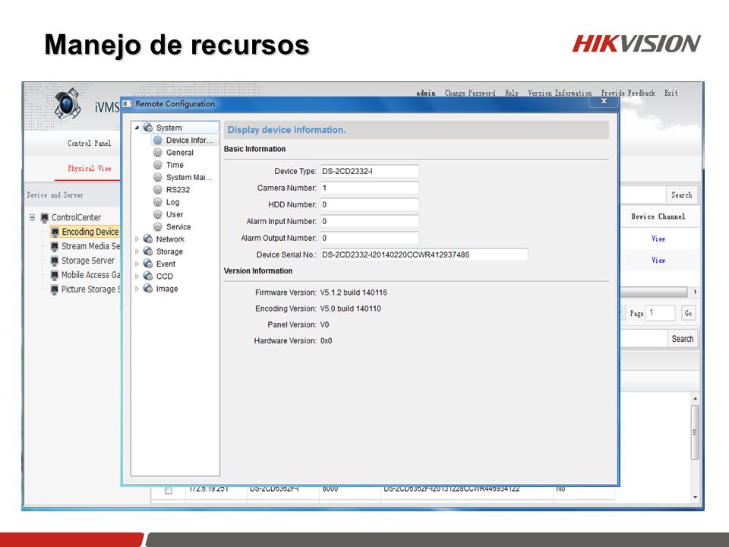Open Provide Feedback link
This screenshot has height=547, width=729.
pos(628,93)
